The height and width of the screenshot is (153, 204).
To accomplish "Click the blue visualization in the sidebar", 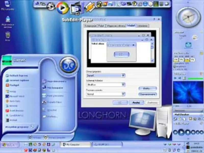I will (188, 92).
